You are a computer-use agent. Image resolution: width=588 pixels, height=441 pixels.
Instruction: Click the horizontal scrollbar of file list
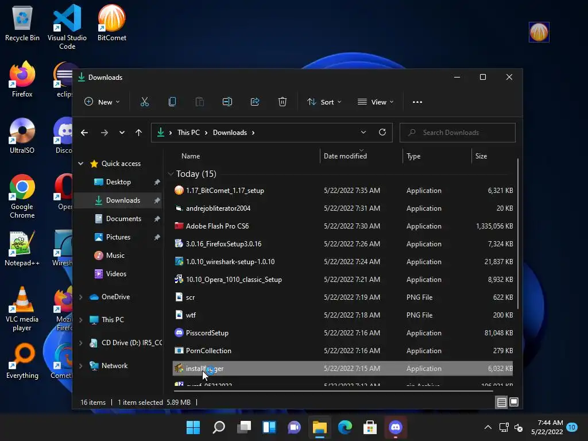point(334,390)
